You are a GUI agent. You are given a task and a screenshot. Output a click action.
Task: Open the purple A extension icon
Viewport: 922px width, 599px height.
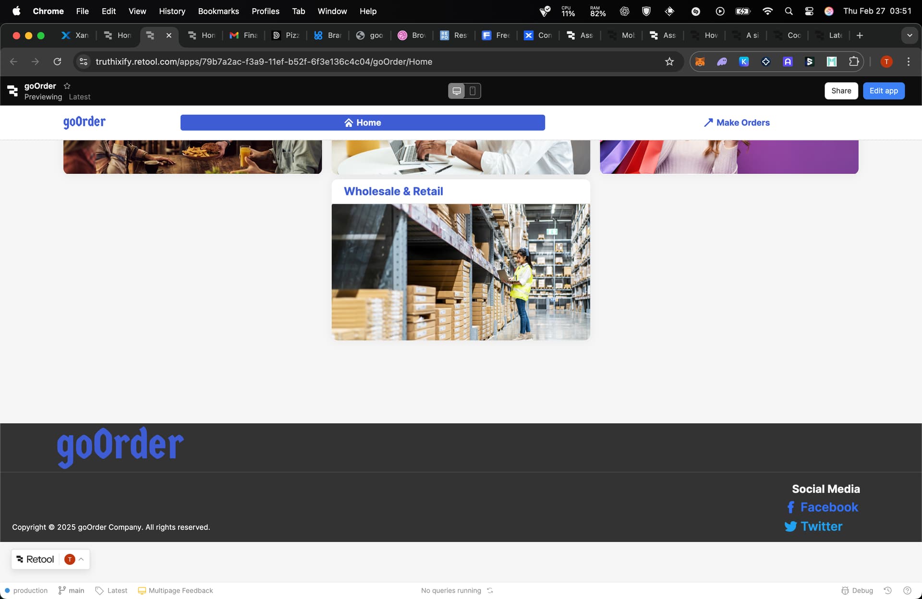[788, 61]
